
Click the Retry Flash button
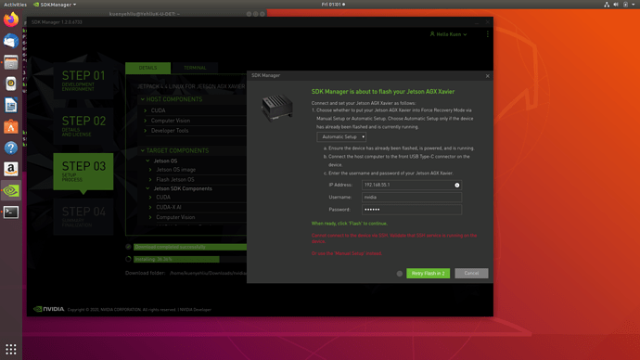pos(429,273)
